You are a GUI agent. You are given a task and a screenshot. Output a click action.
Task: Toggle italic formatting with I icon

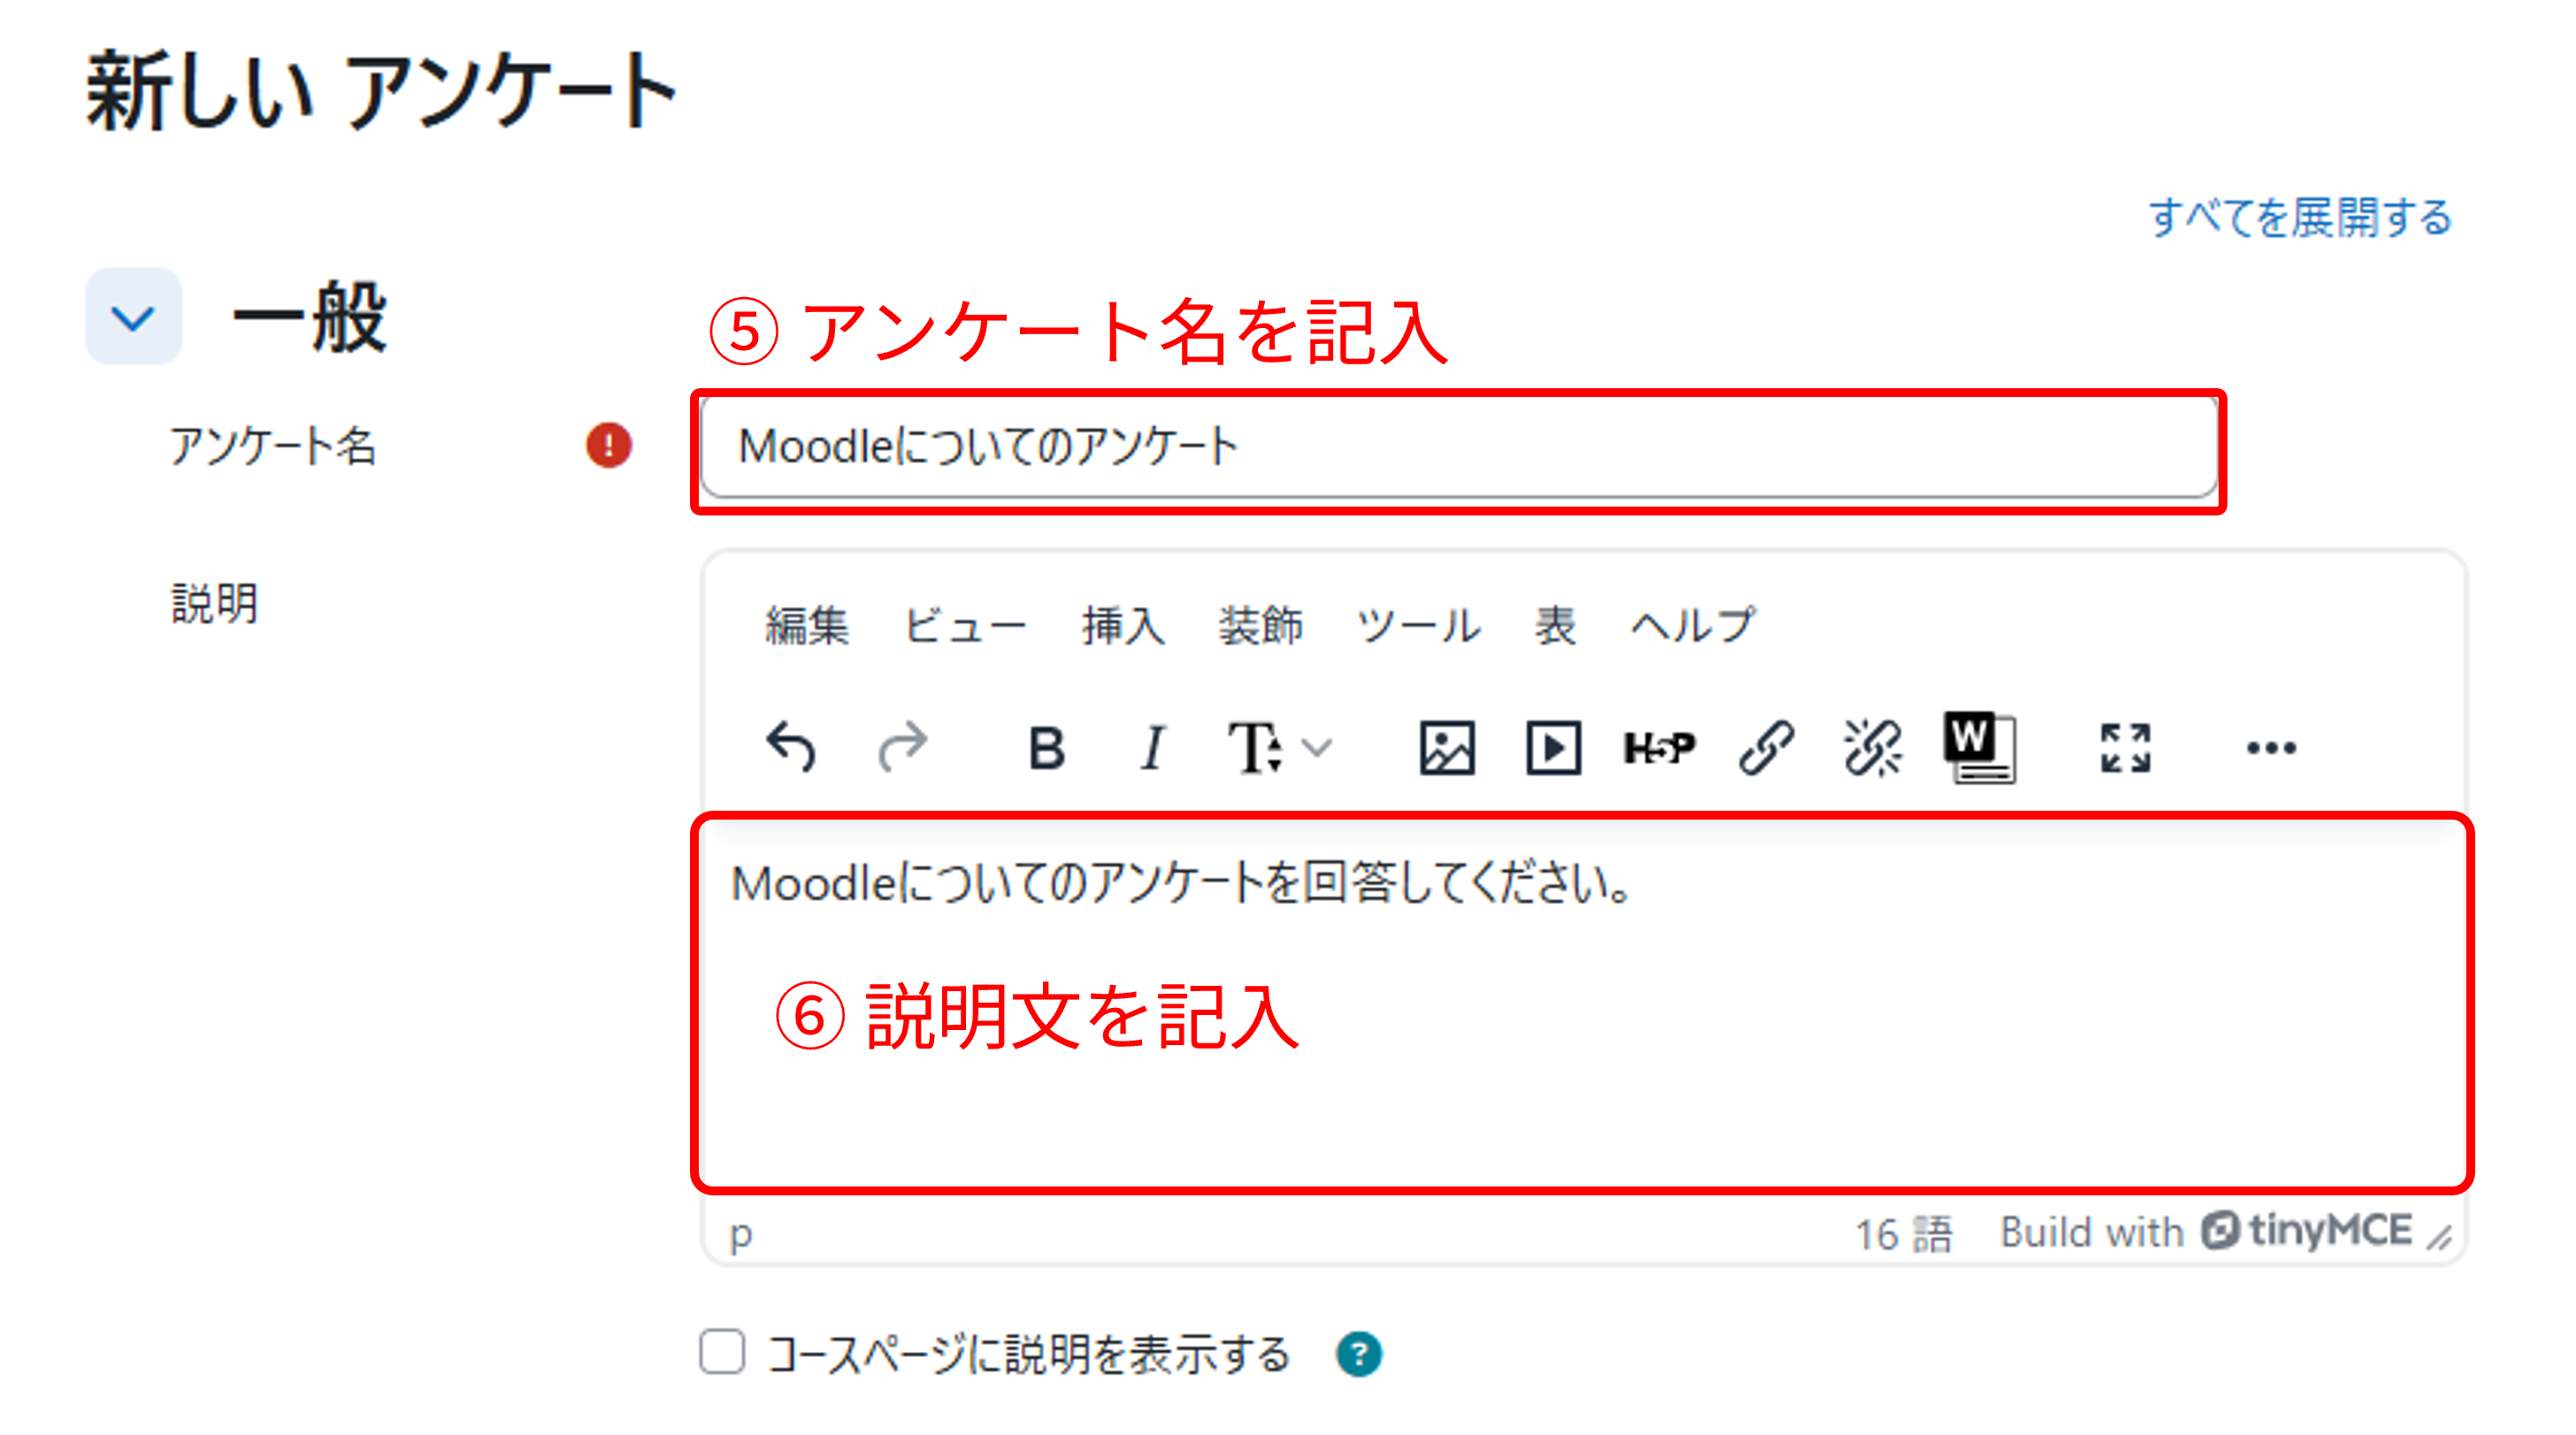click(x=1152, y=747)
